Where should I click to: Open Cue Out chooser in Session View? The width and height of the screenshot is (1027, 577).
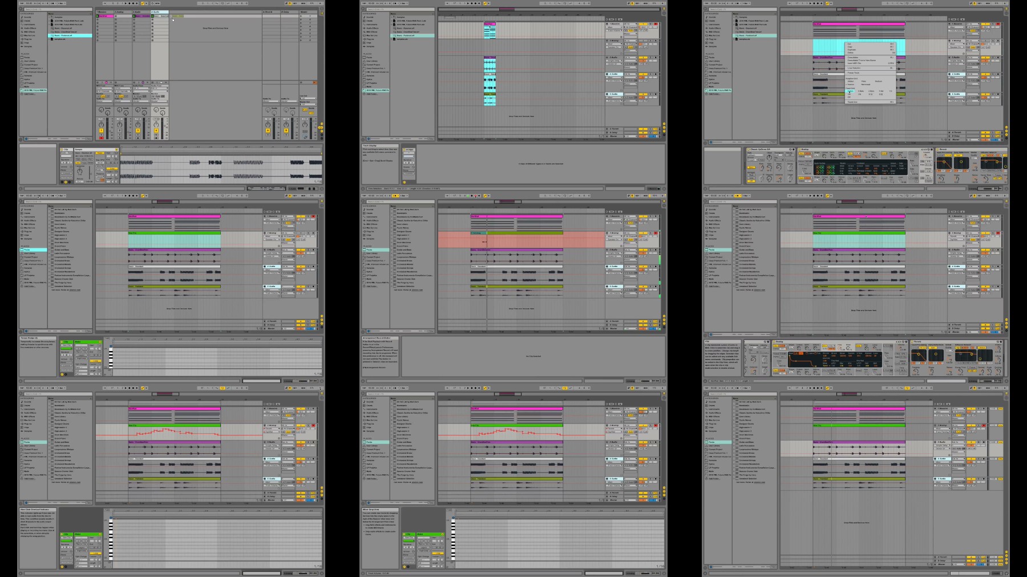pyautogui.click(x=308, y=98)
